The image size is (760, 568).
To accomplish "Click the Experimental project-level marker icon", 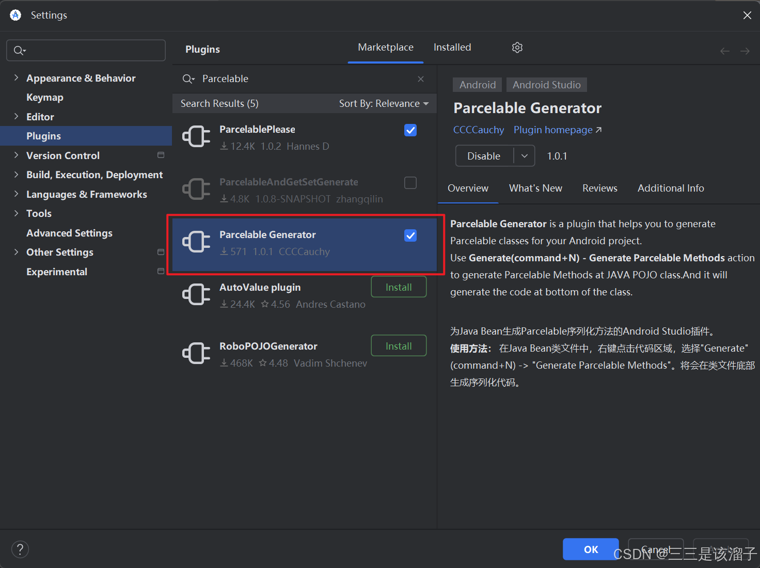I will pyautogui.click(x=161, y=271).
